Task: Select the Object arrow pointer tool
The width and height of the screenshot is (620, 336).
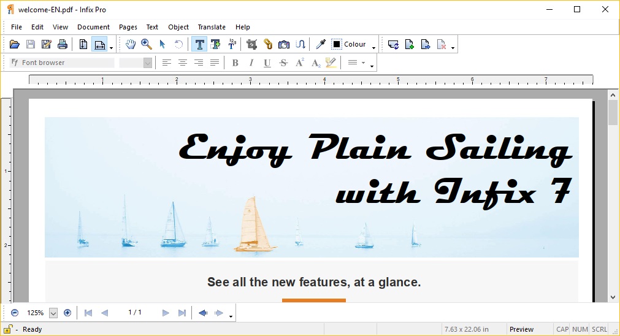Action: [162, 44]
